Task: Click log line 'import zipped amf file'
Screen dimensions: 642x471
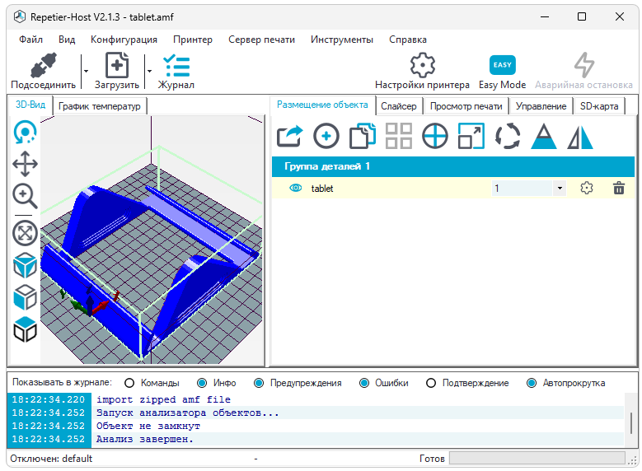Action: point(163,399)
